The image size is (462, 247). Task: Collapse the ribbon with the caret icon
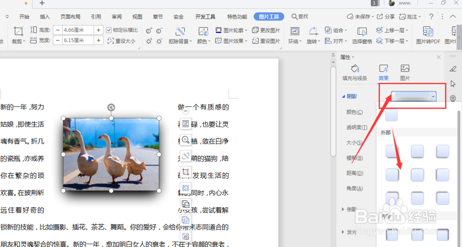[453, 17]
